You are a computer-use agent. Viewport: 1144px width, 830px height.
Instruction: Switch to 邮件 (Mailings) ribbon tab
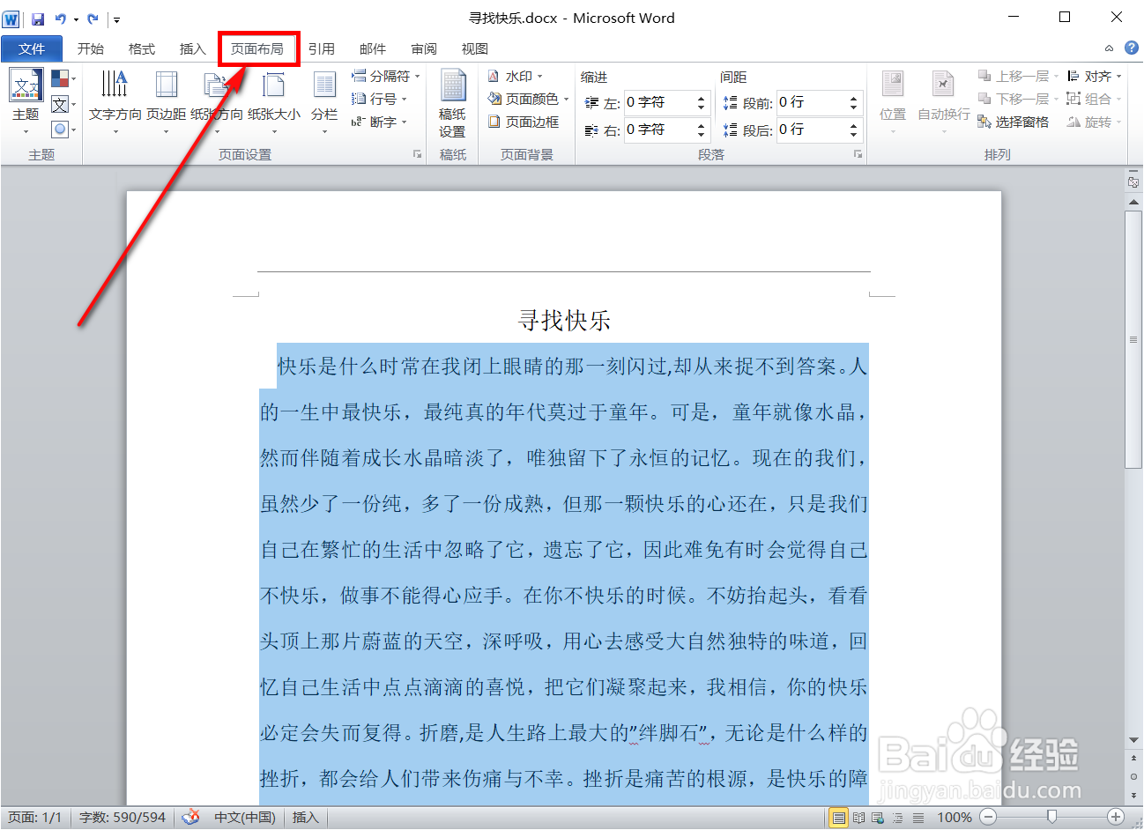(x=373, y=48)
